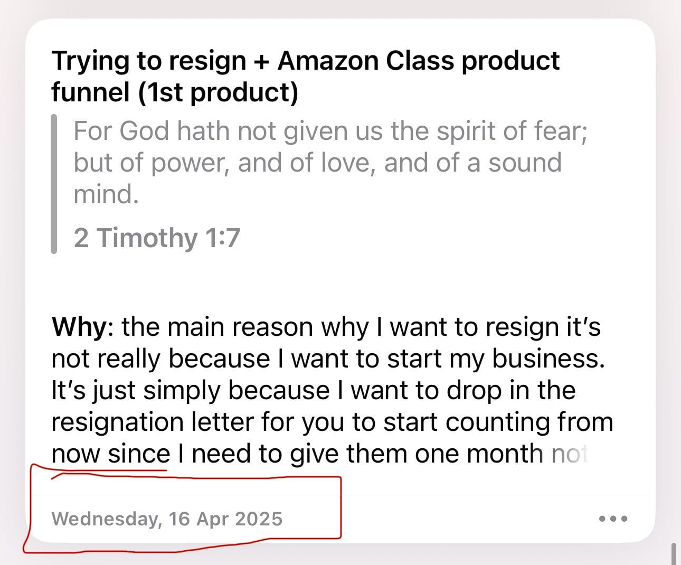Click the bold "Why" label
Image resolution: width=681 pixels, height=565 pixels.
tap(79, 327)
